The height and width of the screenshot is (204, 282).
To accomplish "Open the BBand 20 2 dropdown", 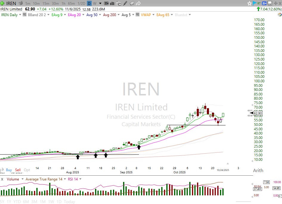I will click(x=48, y=15).
